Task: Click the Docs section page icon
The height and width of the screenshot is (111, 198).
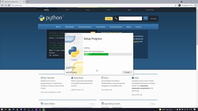Action: 102,78
